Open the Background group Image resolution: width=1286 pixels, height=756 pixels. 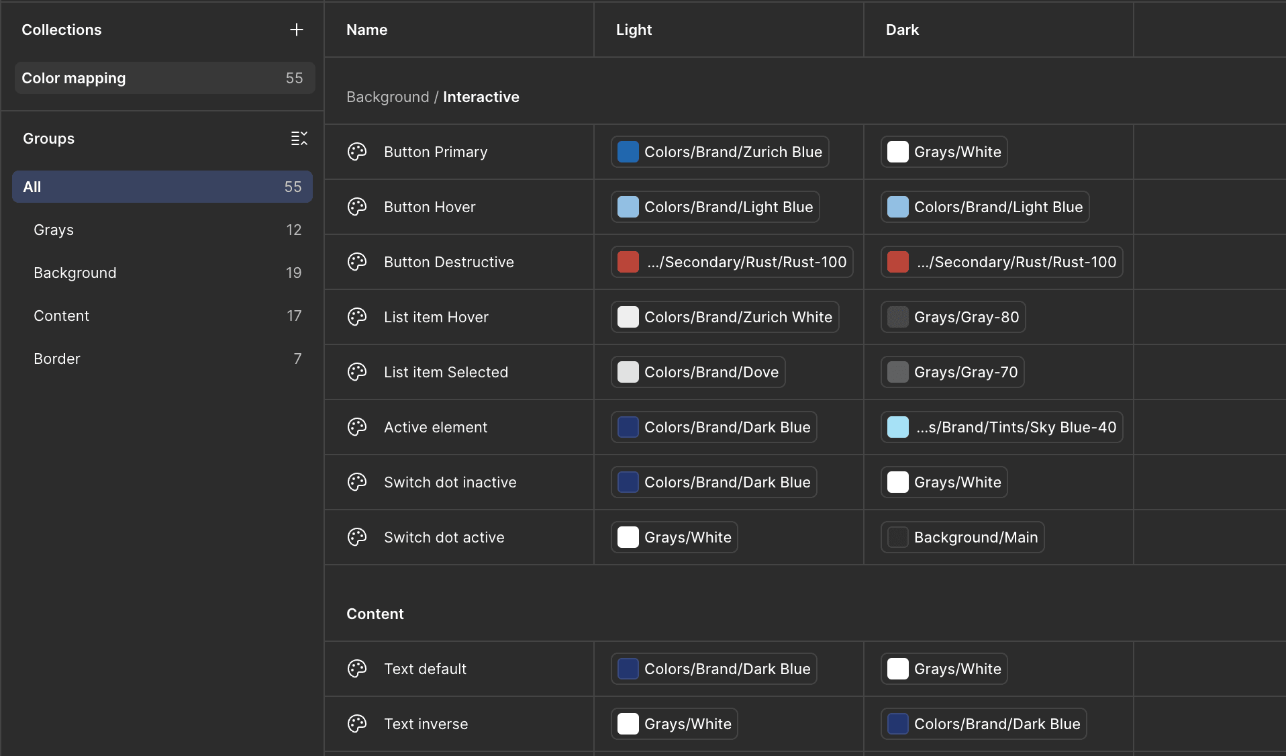click(x=162, y=273)
